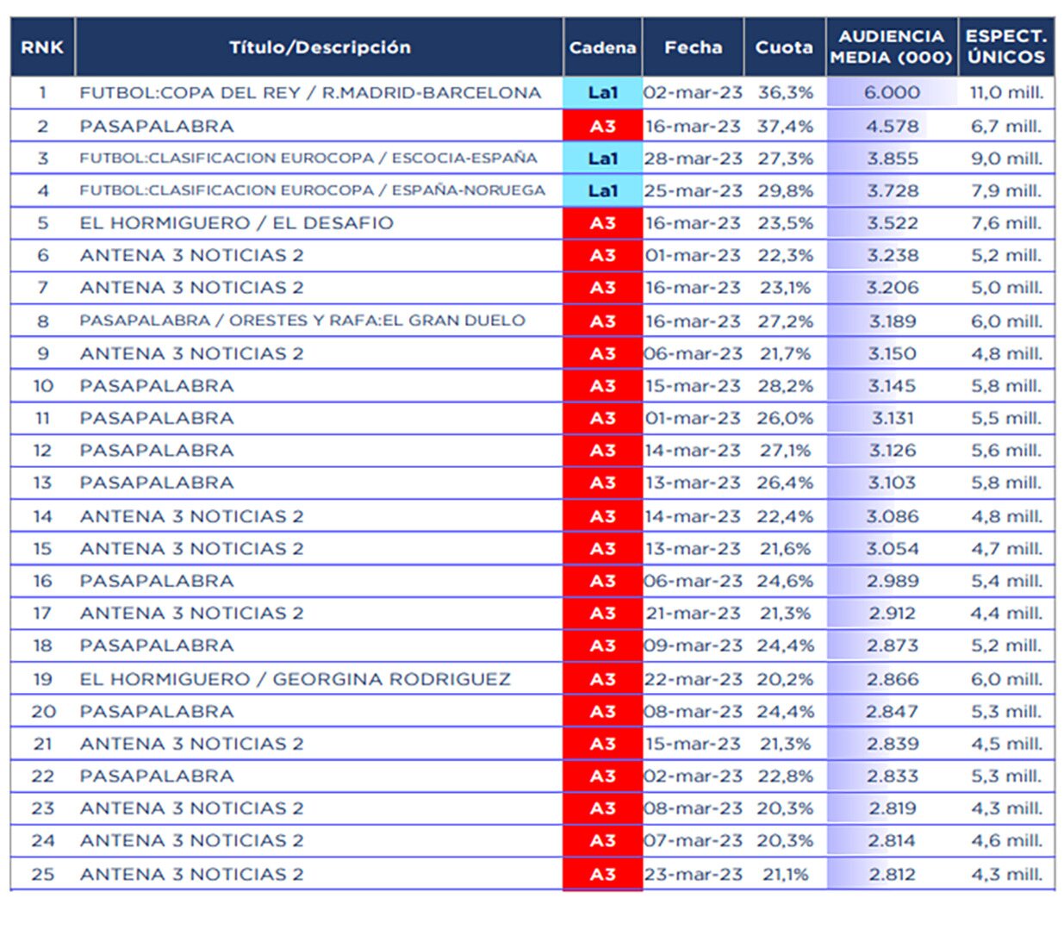Click the AUDIENCIA MEDIA (000) header
Screen dimensions: 1064x948
[892, 47]
